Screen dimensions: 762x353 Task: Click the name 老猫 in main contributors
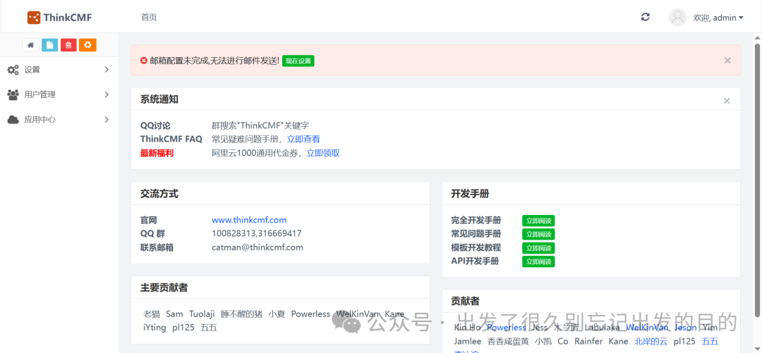(x=152, y=314)
